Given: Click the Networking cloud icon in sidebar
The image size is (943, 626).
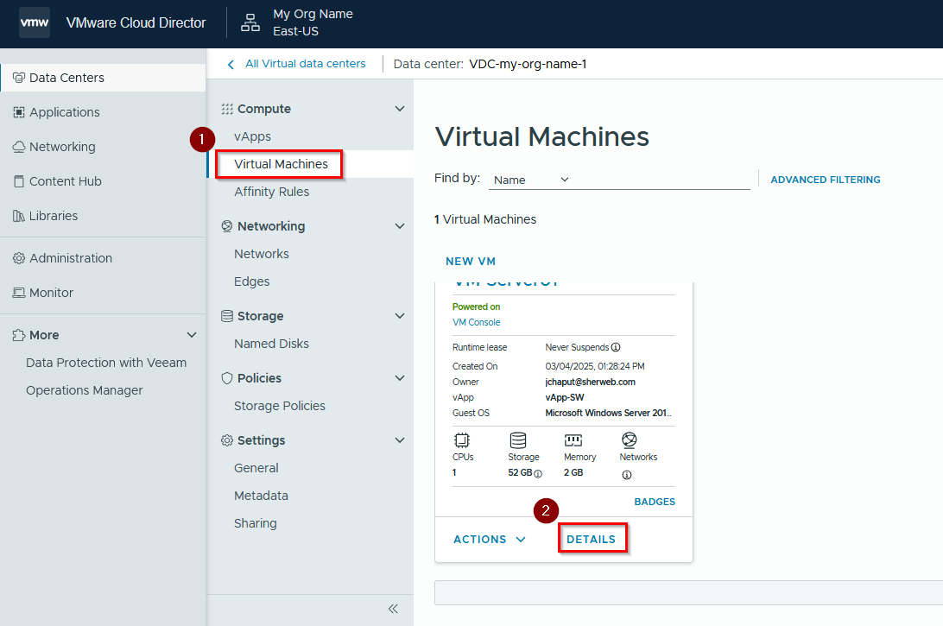Looking at the screenshot, I should (19, 147).
